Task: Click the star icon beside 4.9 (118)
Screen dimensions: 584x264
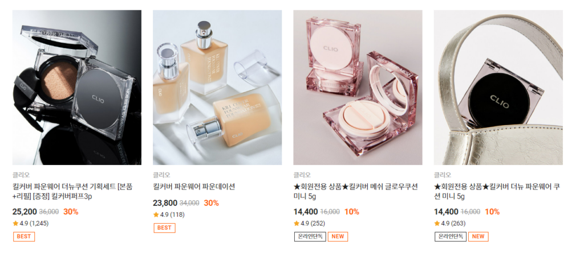Action: click(x=156, y=214)
